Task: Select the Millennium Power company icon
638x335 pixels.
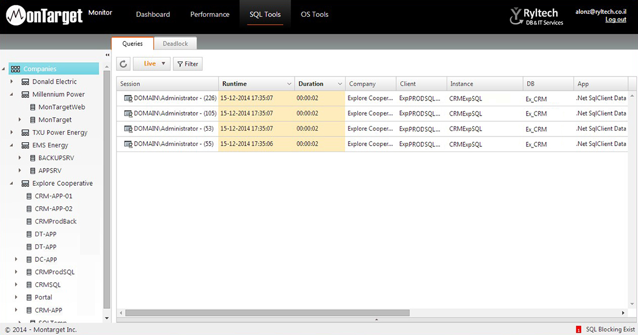Action: 25,95
